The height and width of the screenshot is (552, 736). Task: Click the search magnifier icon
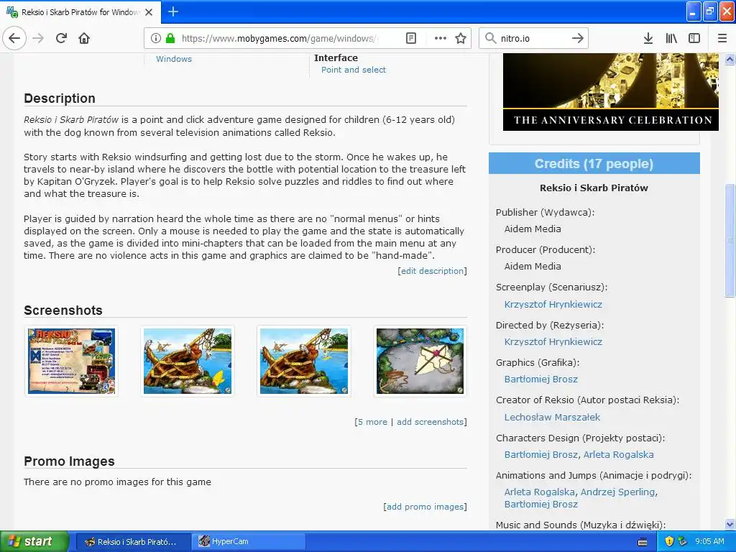(490, 38)
